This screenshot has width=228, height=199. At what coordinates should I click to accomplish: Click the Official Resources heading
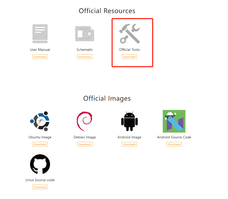pos(107,11)
